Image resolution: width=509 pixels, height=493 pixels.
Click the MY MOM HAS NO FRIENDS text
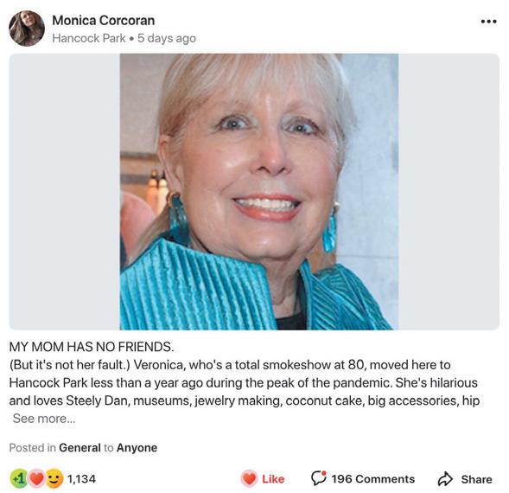92,347
